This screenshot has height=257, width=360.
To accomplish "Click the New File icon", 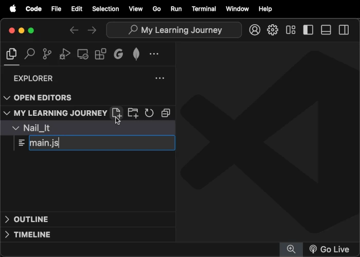I will point(116,113).
